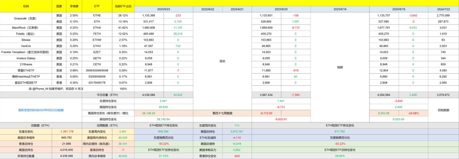Click the 手续费 column header
This screenshot has height=159, width=459.
click(74, 6)
